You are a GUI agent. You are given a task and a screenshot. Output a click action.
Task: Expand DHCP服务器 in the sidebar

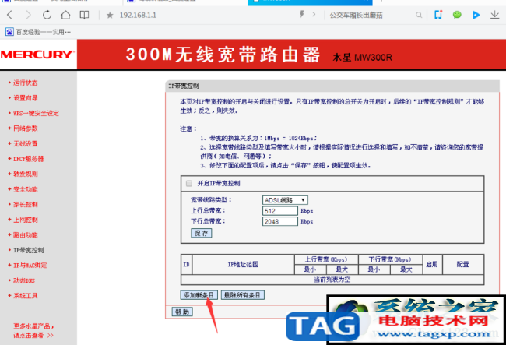click(28, 159)
